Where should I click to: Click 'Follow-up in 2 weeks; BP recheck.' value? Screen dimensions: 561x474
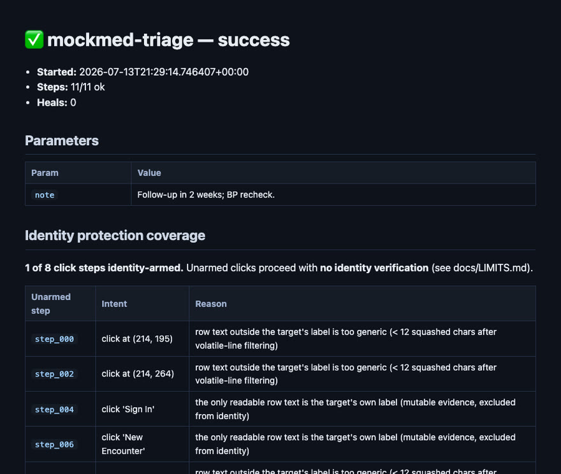click(x=206, y=195)
